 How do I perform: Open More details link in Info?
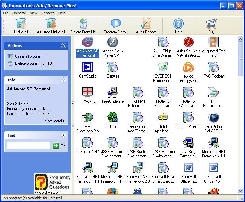click(55, 121)
